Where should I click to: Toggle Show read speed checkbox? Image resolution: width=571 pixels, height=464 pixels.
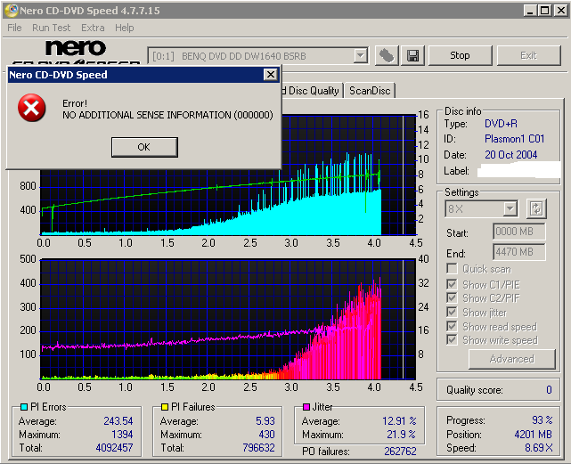coord(452,326)
